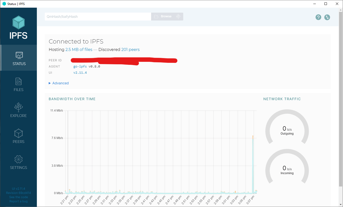Click the Incoming traffic gauge
This screenshot has width=343, height=207.
click(x=287, y=166)
